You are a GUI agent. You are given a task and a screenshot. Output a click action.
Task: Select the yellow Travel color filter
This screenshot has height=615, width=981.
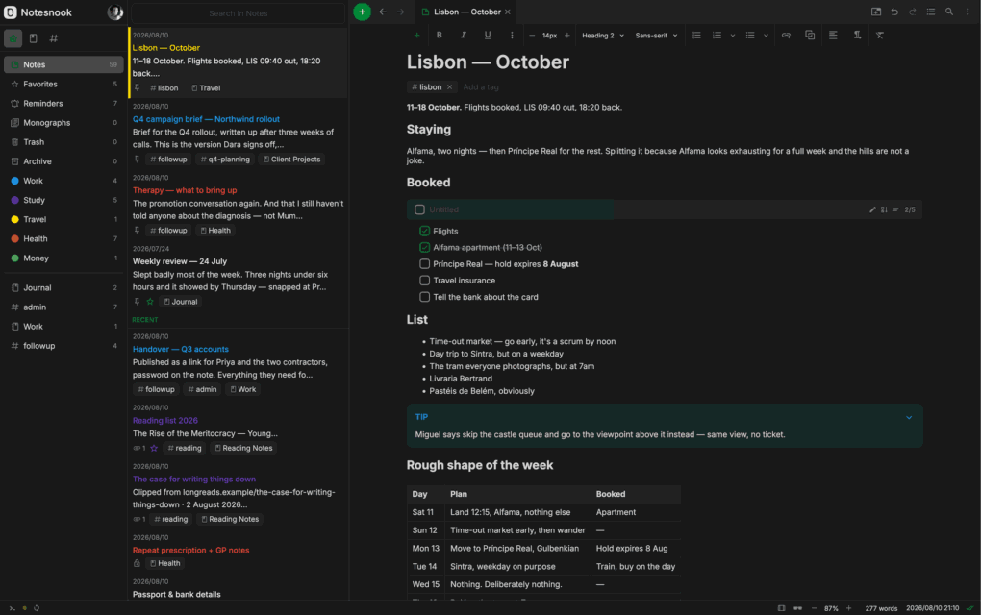tap(63, 219)
